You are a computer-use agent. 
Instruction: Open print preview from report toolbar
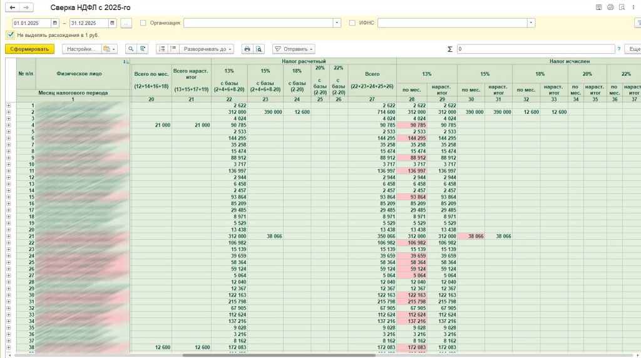[259, 49]
